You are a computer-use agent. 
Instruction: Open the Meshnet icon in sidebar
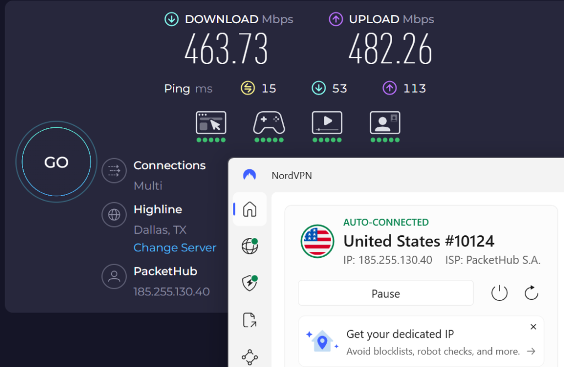tap(250, 357)
